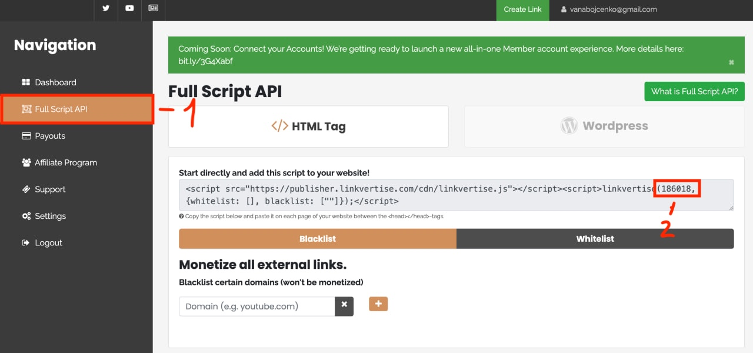Switch to the Whitelist mode
The image size is (753, 353).
point(595,238)
